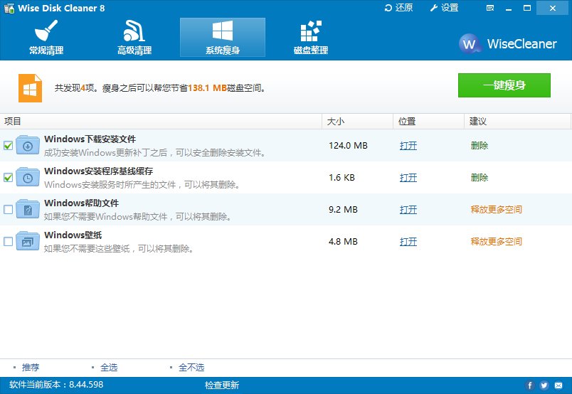572x394 pixels.
Task: Switch to 高级清理 vacuum tab
Action: [134, 37]
